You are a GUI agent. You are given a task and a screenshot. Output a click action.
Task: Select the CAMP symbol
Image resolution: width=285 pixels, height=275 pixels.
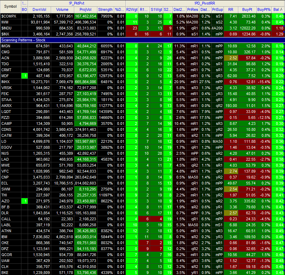[7, 124]
